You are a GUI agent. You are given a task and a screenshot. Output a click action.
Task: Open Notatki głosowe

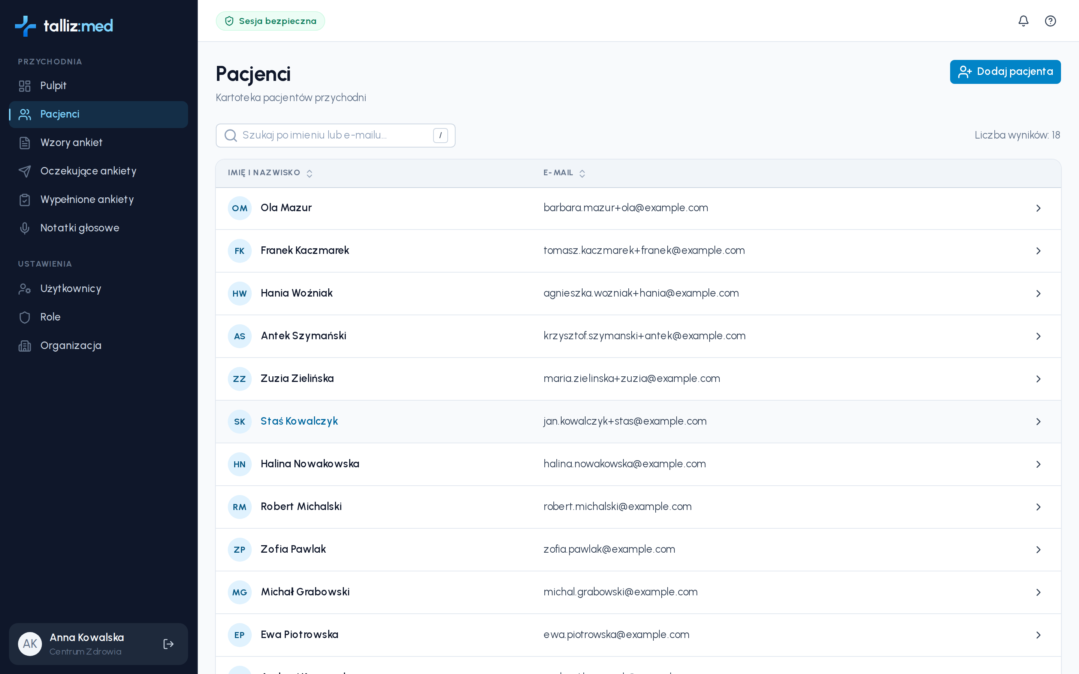coord(98,228)
